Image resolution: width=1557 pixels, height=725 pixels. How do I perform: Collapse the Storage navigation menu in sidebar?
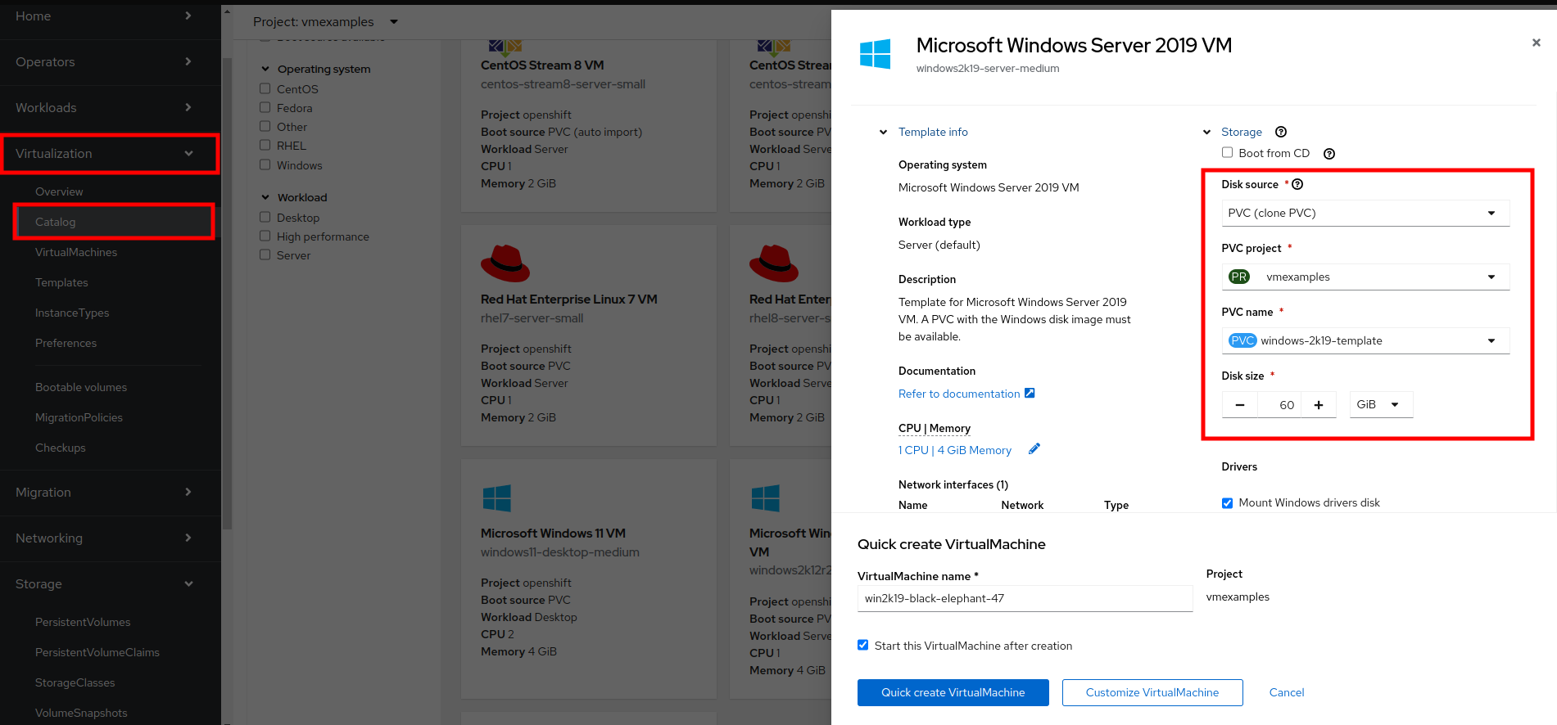coord(110,584)
